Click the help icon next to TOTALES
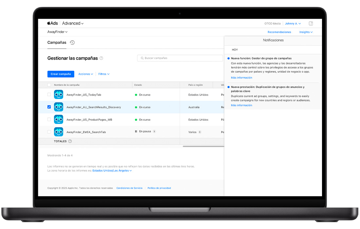 point(70,141)
